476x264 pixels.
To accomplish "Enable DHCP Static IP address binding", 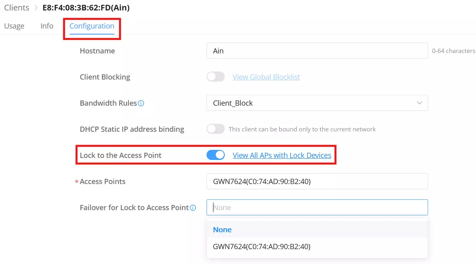I will 215,129.
